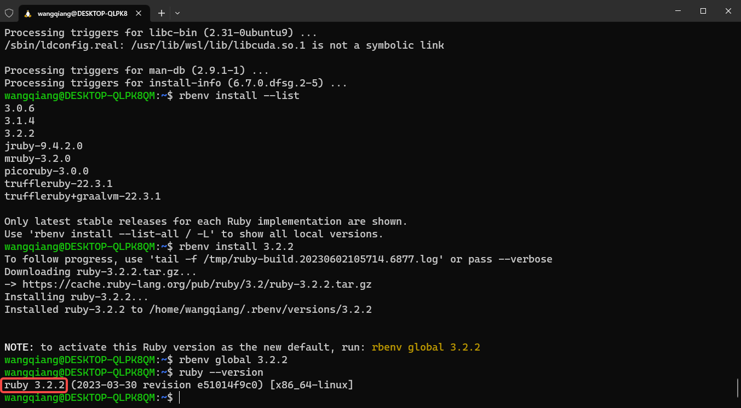
Task: Click the "picoruby-3.0.0" list entry
Action: click(47, 171)
